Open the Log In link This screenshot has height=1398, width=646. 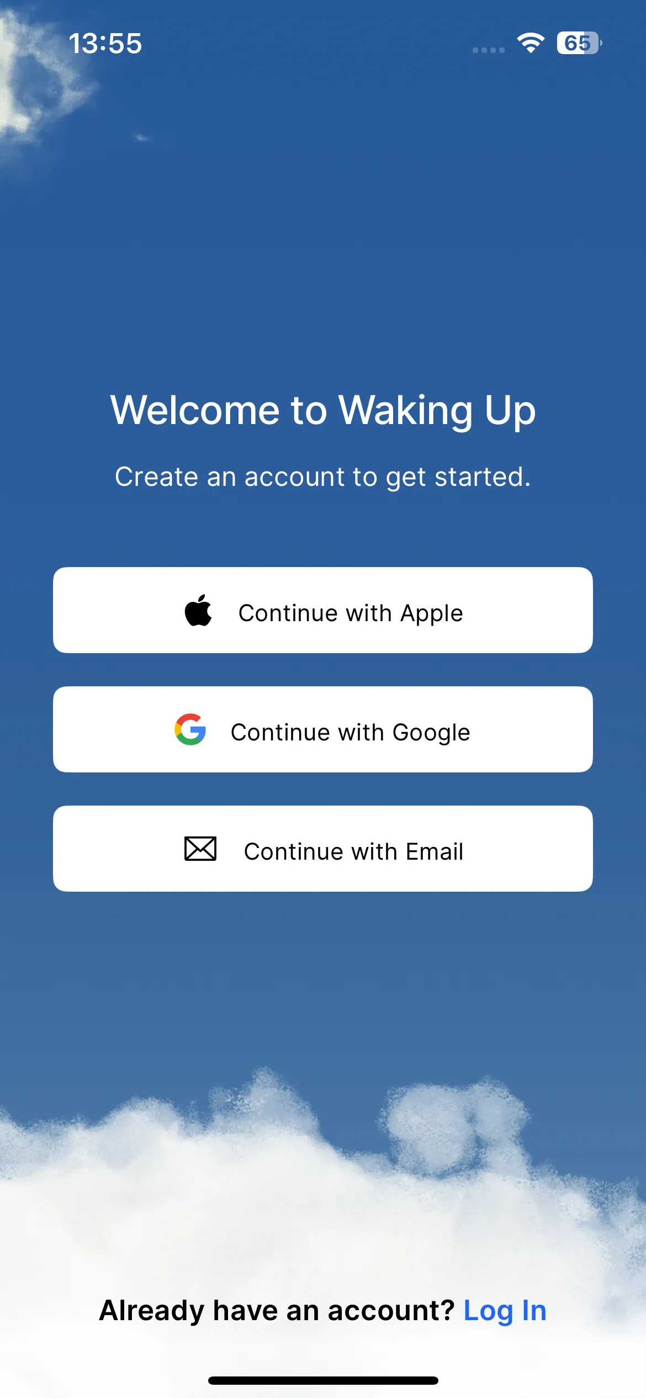(505, 1311)
